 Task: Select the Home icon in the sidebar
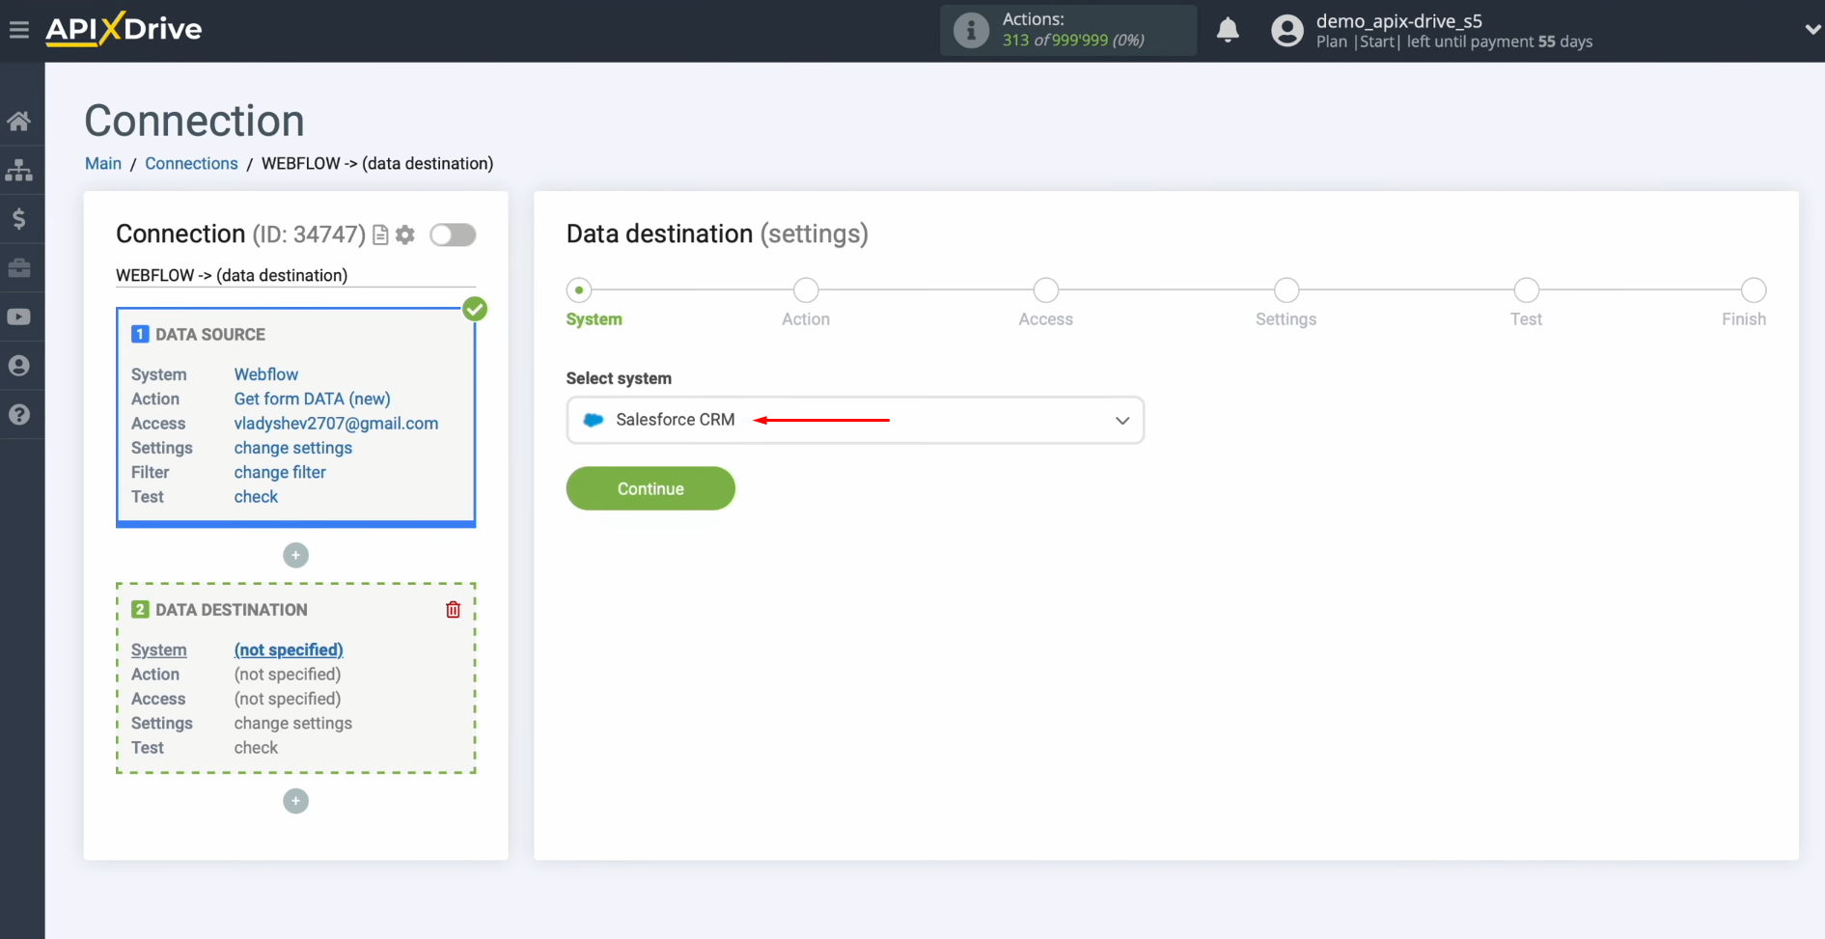tap(20, 120)
